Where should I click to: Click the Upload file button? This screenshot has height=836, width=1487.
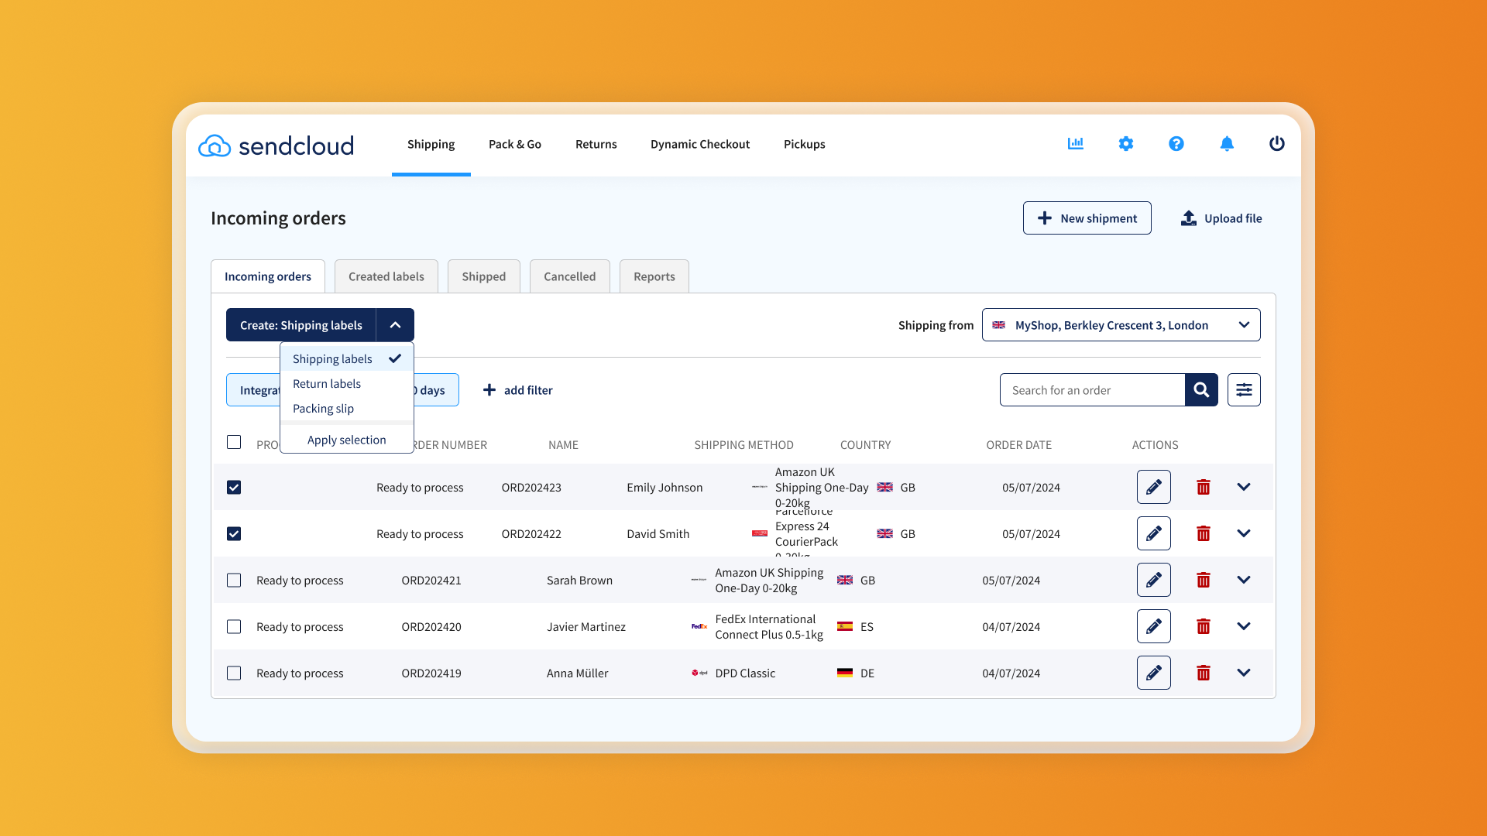1221,218
